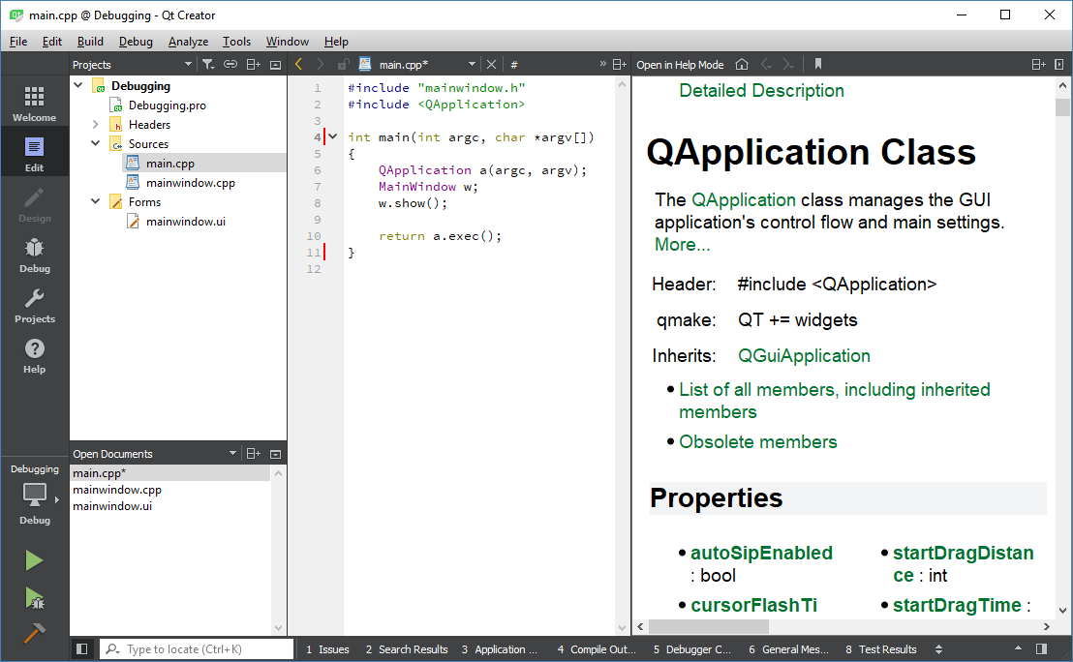Click the filter tree icon in Projects
The width and height of the screenshot is (1073, 662).
[x=207, y=65]
